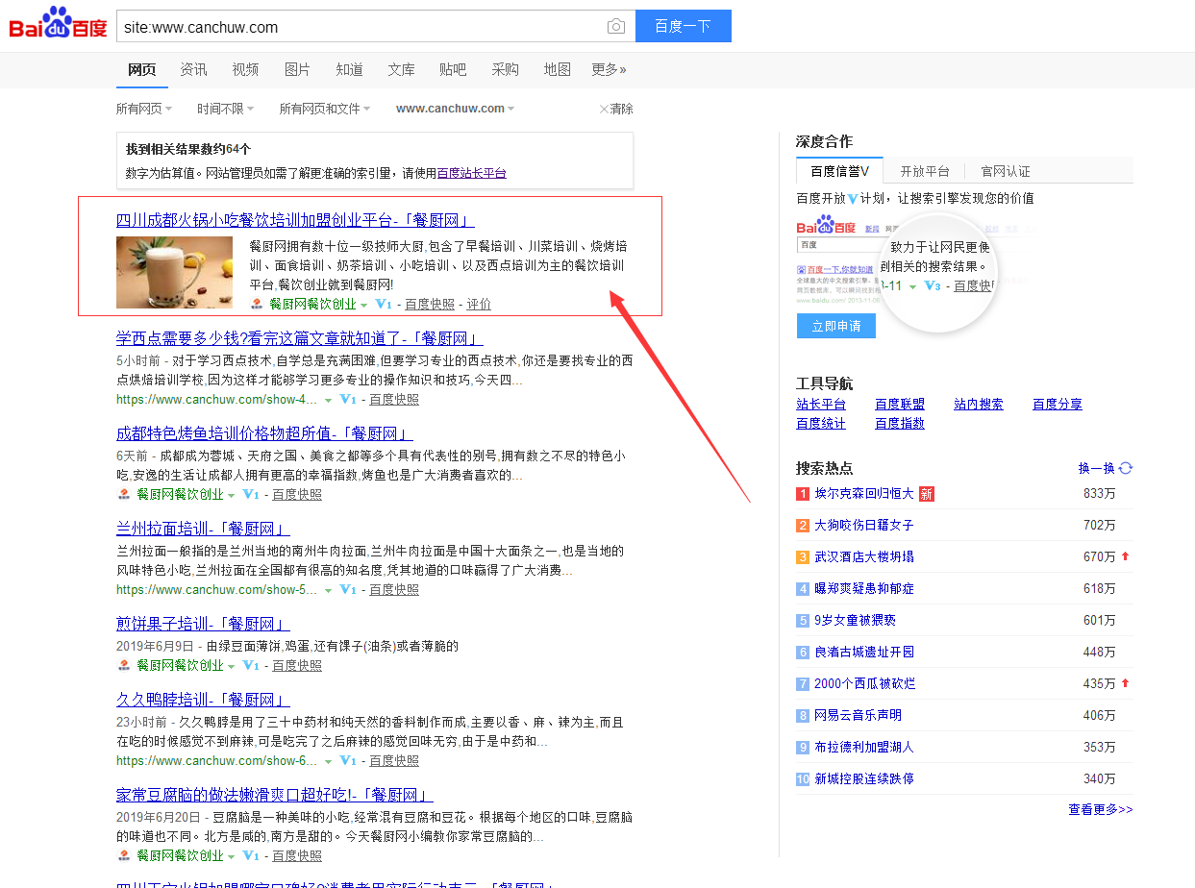Viewport: 1195px width, 888px height.
Task: Click 百度一下 search button
Action: point(683,26)
